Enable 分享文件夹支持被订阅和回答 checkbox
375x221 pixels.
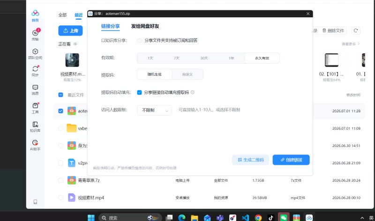pyautogui.click(x=139, y=41)
